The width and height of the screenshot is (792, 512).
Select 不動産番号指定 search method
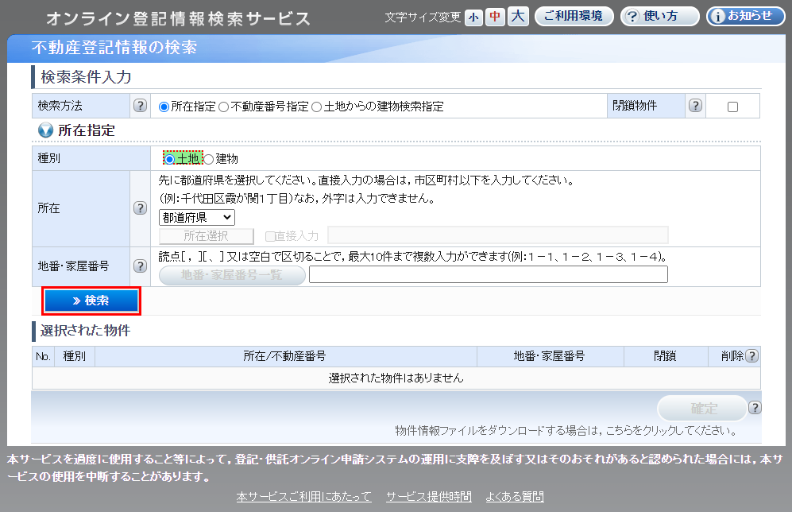click(224, 107)
